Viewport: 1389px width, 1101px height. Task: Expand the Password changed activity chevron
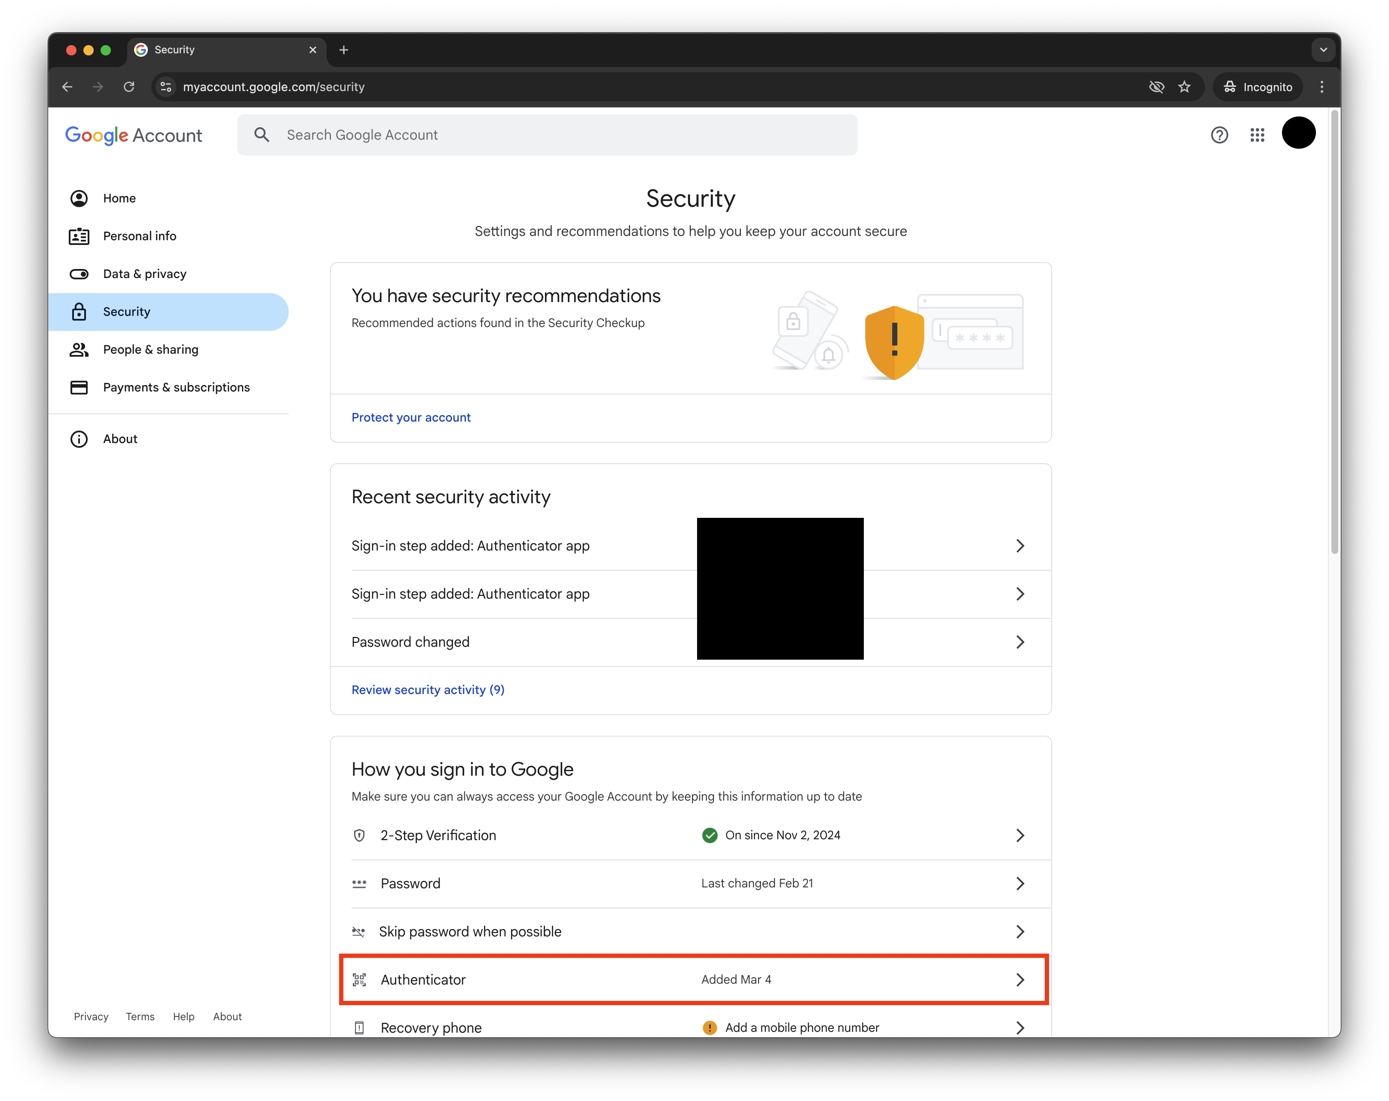point(1019,642)
